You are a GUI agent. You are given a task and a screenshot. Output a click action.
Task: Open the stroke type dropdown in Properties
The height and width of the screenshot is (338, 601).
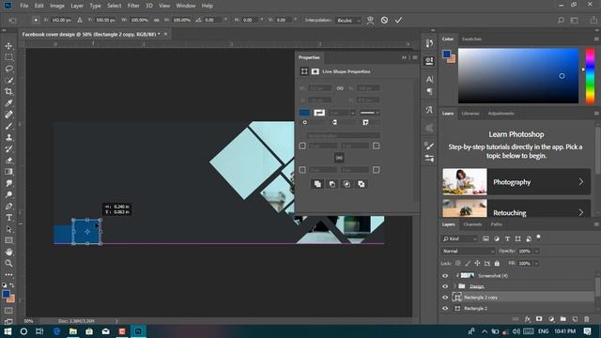369,113
